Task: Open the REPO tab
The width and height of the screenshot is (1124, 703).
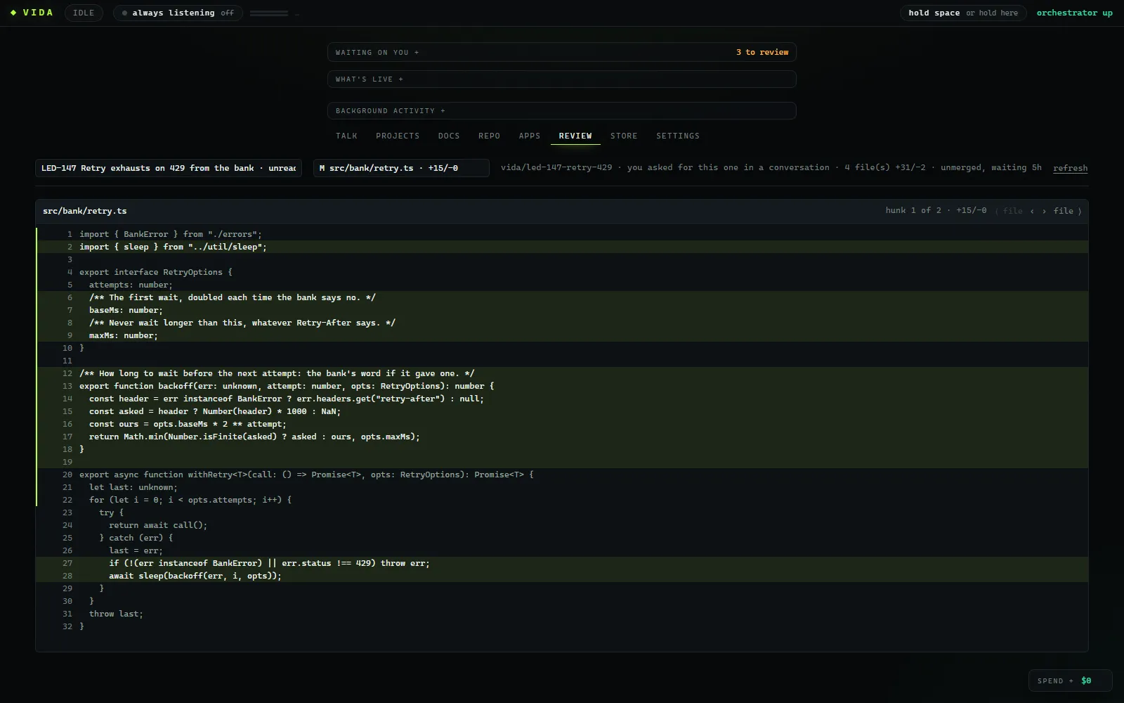Action: (490, 136)
